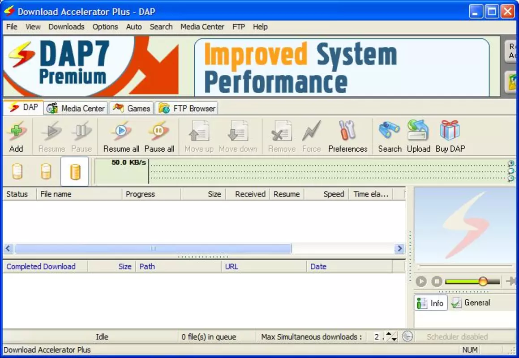The width and height of the screenshot is (519, 358).
Task: Click the Path column header
Action: 178,267
